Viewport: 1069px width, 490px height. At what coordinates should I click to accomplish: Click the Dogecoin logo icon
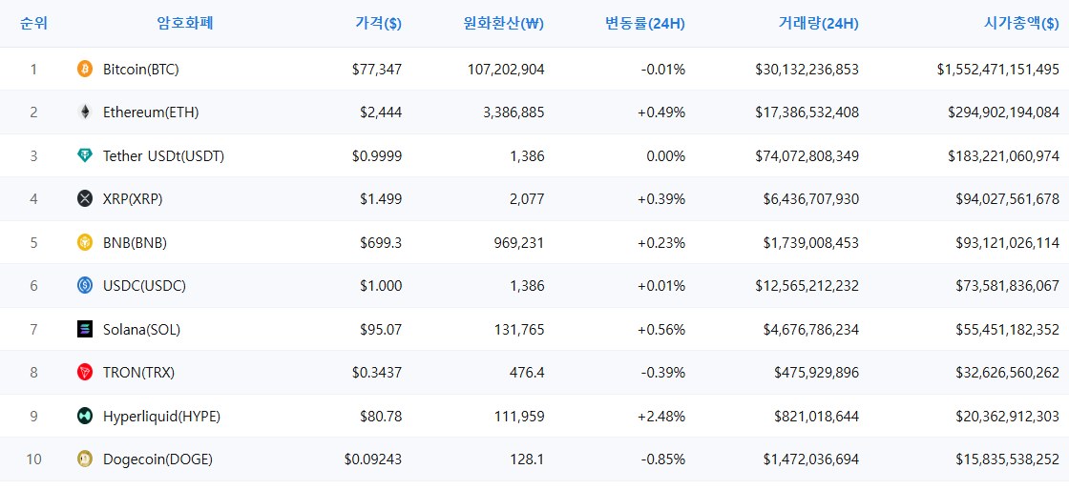pos(85,459)
